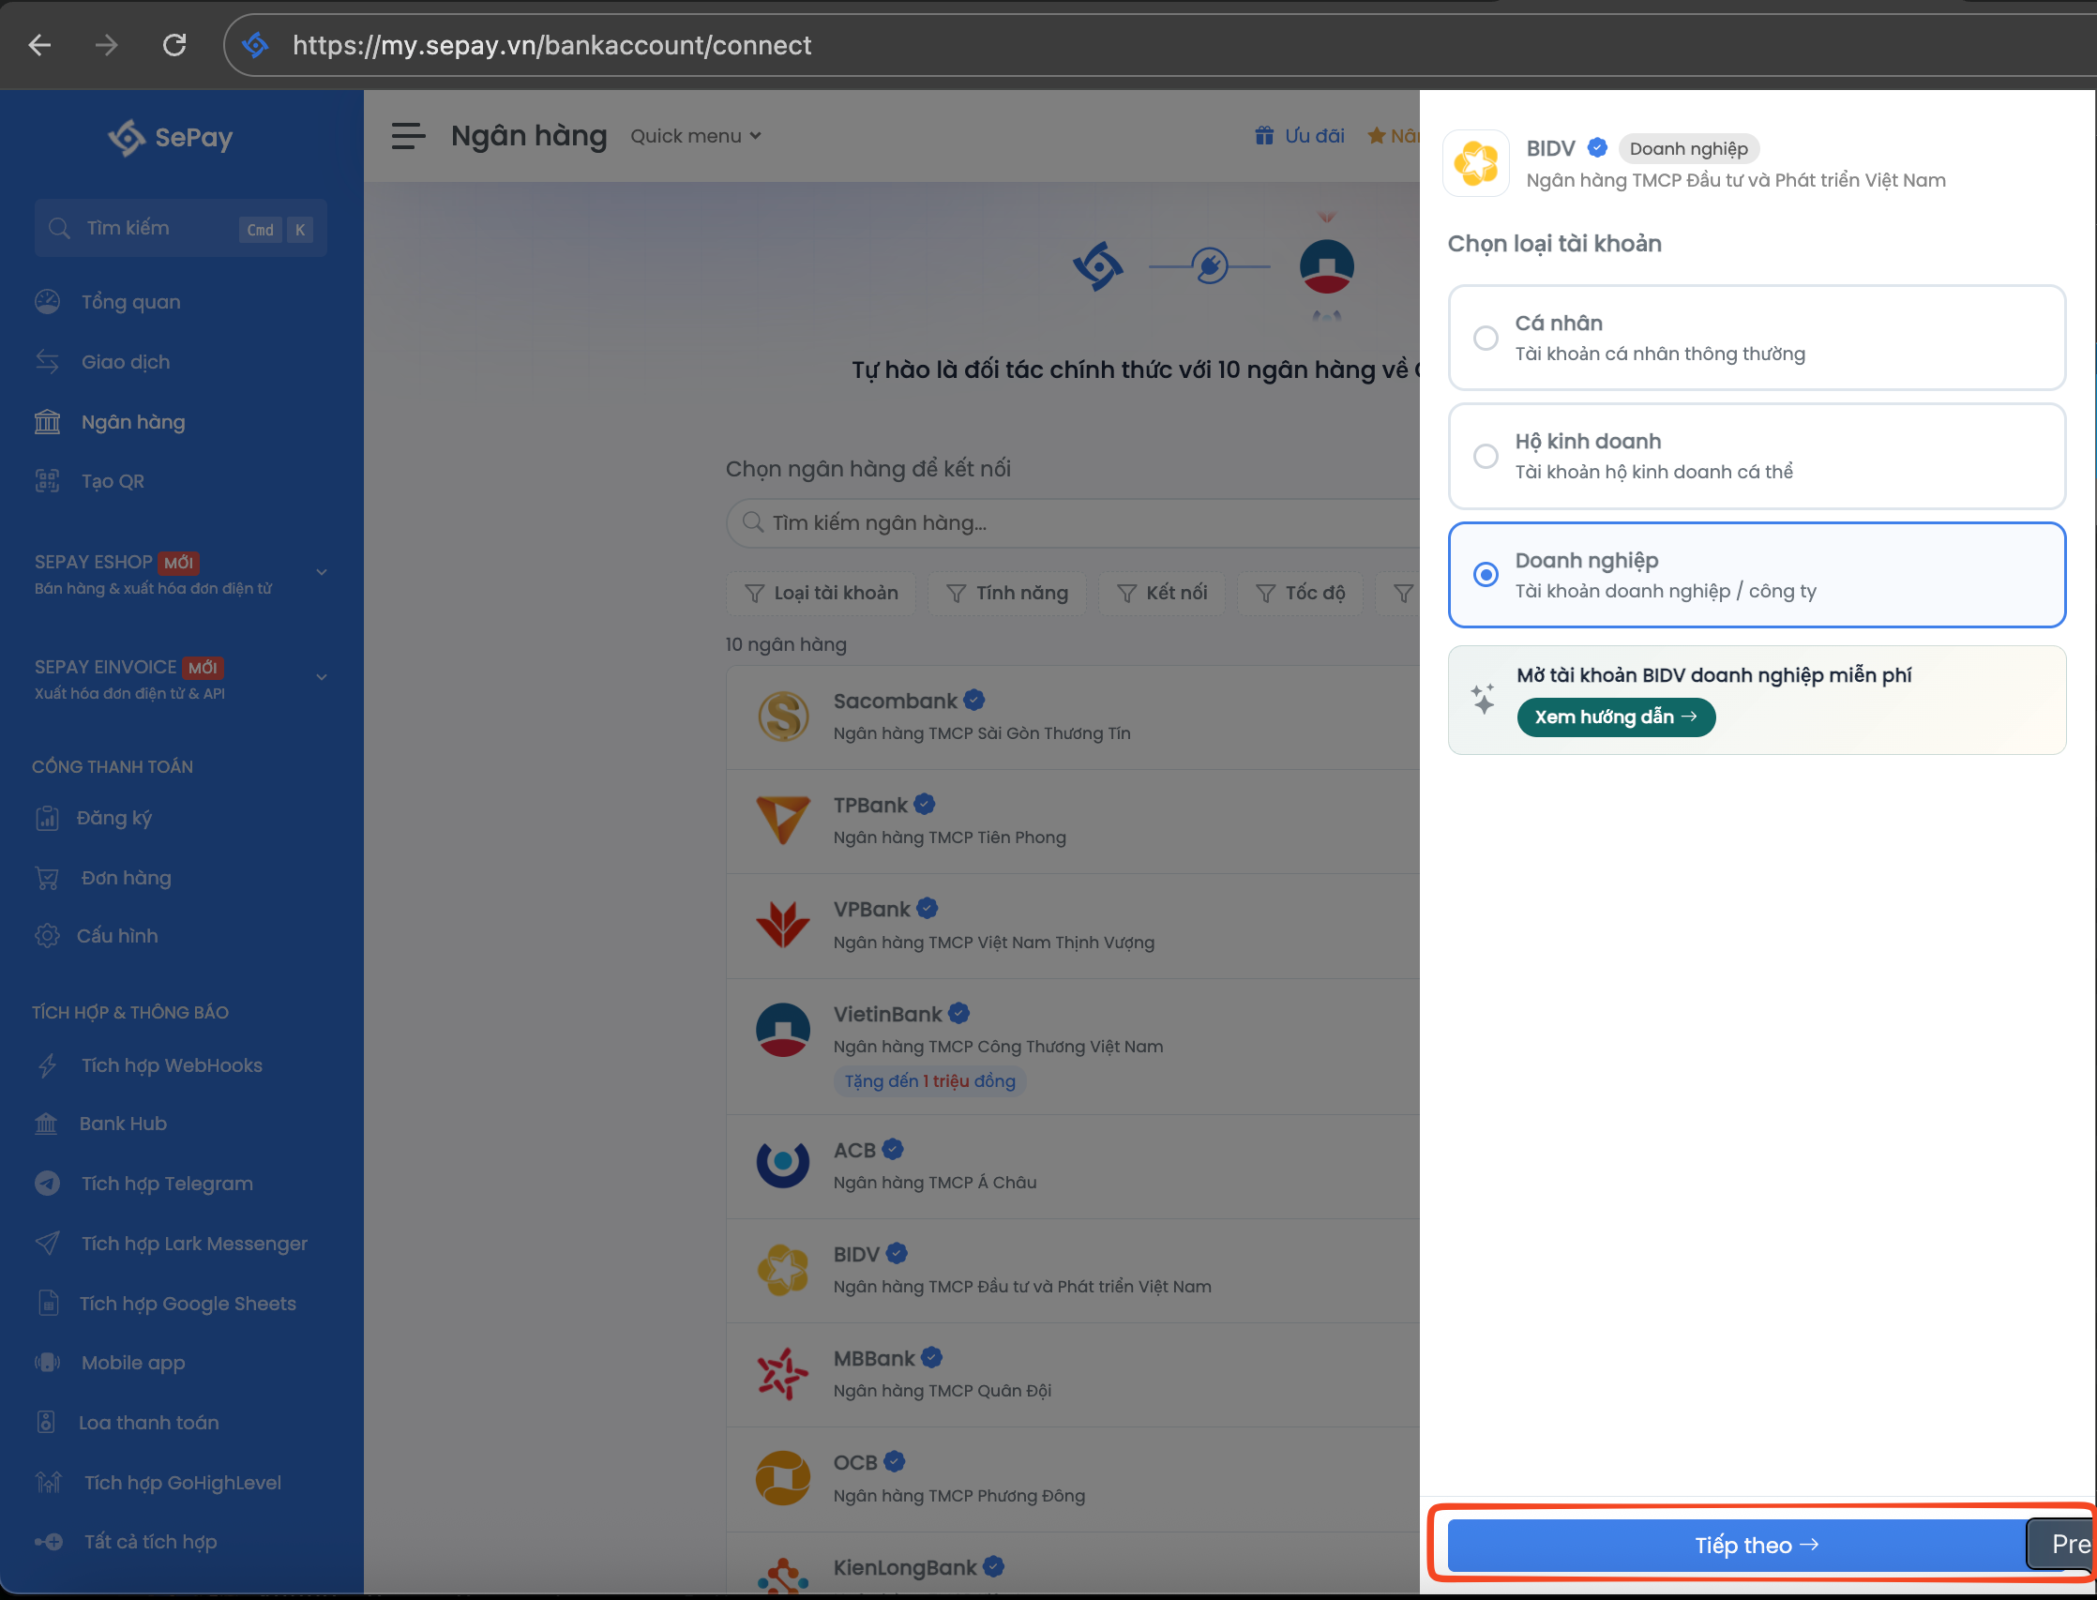Click the Ưu đãi gift icon
2097x1600 pixels.
click(1263, 135)
